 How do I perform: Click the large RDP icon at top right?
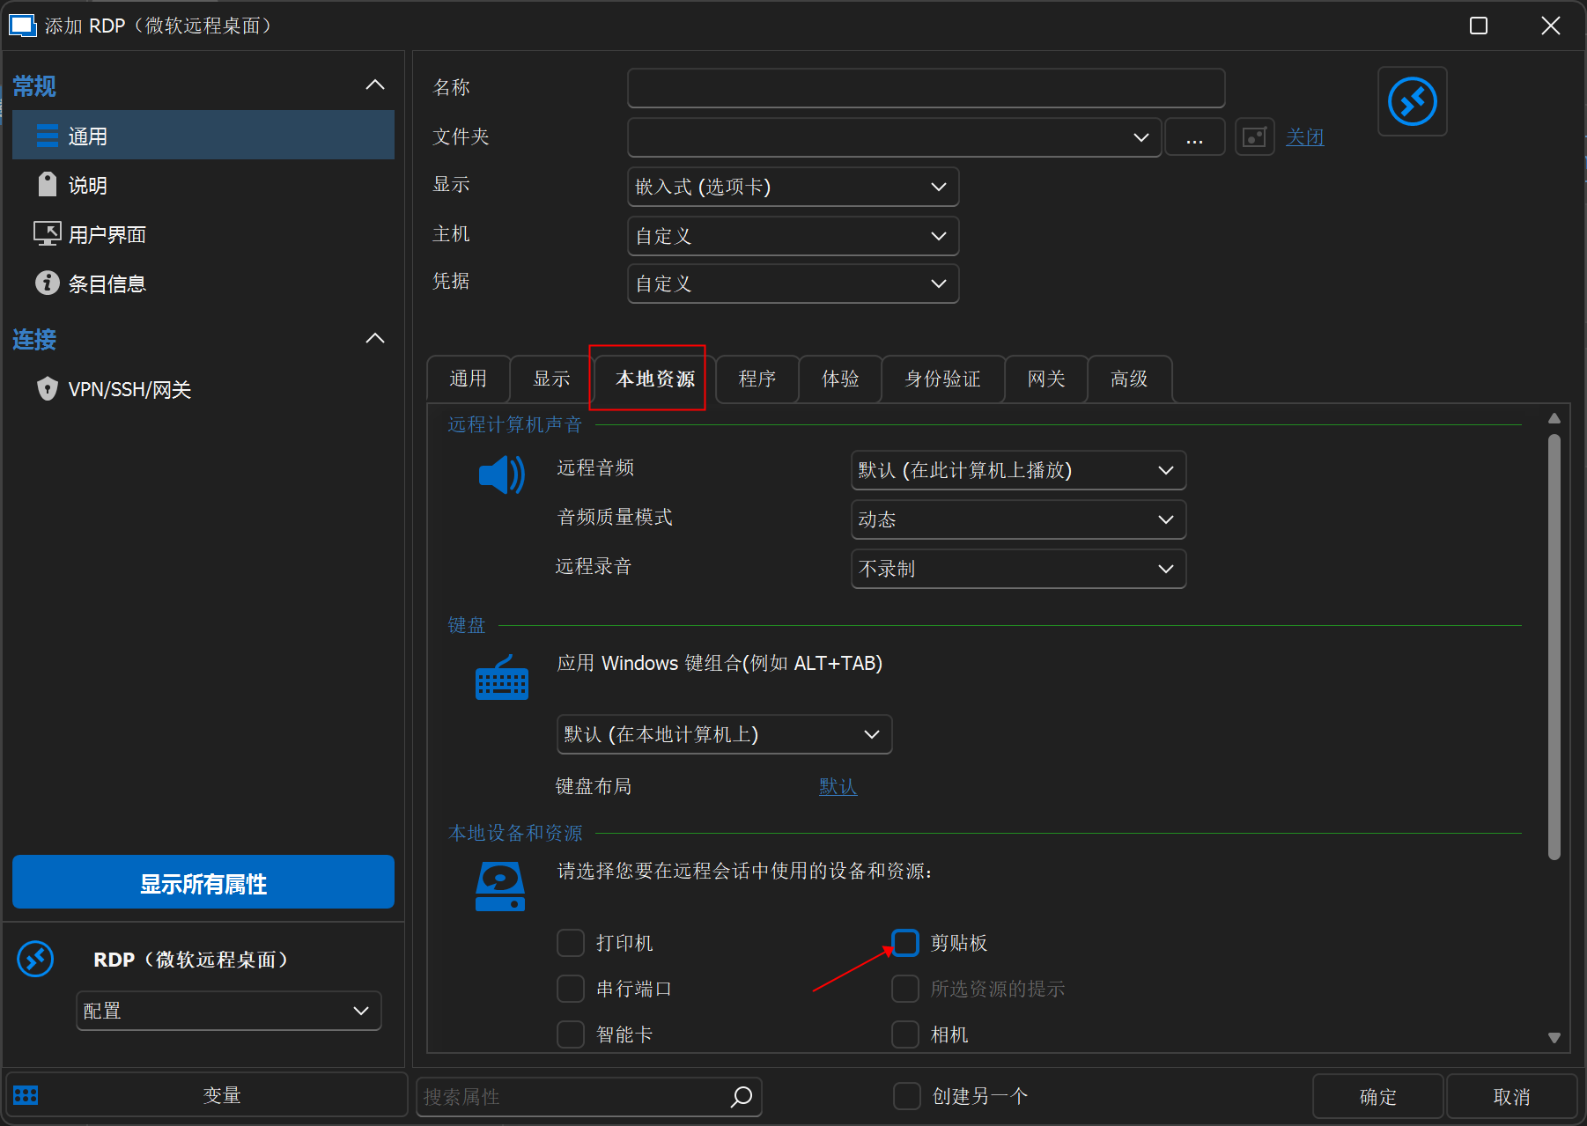pyautogui.click(x=1412, y=102)
